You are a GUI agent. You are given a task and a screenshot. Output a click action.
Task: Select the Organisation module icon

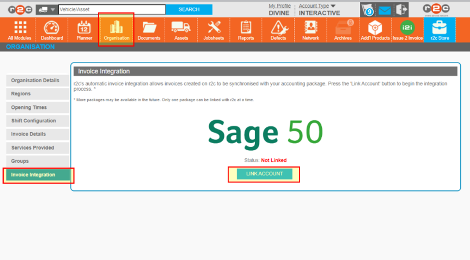click(x=116, y=30)
